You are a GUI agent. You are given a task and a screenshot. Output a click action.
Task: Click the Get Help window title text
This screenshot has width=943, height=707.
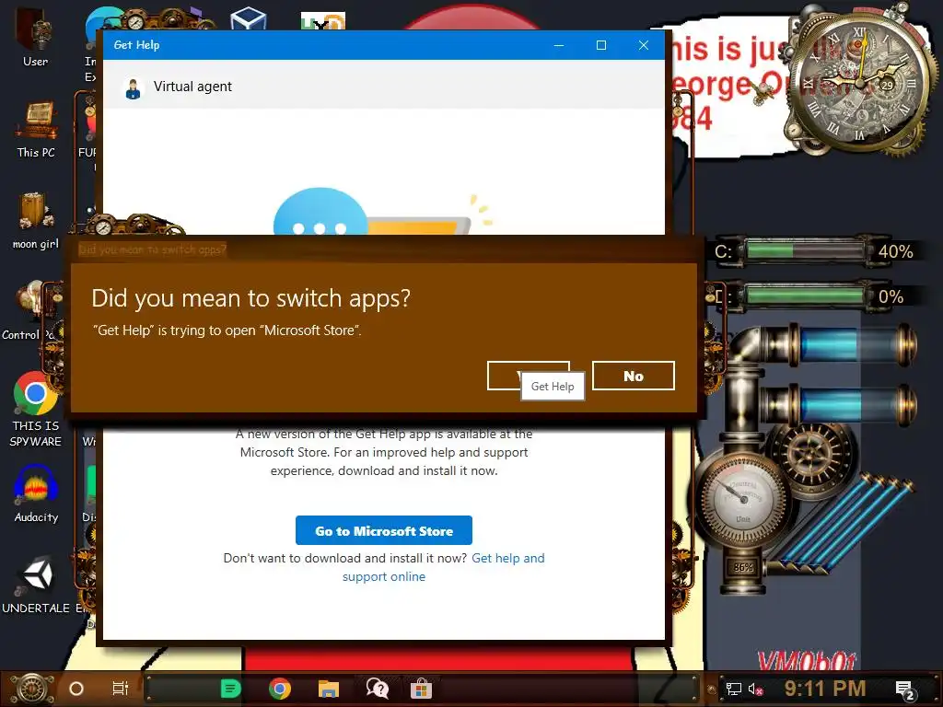click(x=136, y=45)
